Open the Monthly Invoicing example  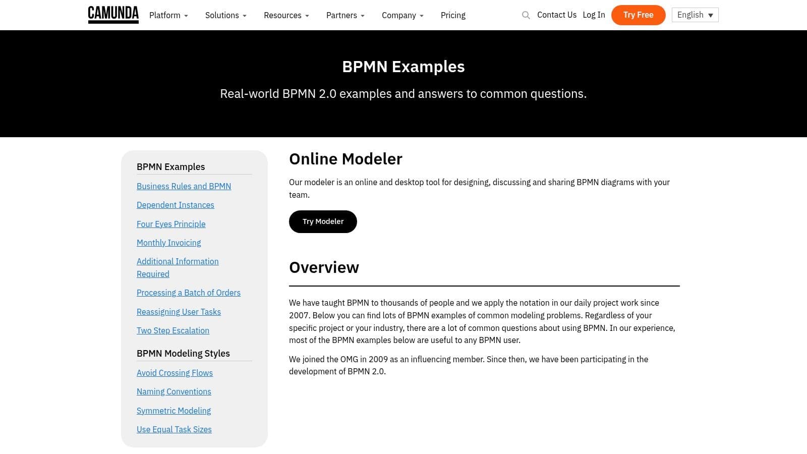click(x=168, y=243)
